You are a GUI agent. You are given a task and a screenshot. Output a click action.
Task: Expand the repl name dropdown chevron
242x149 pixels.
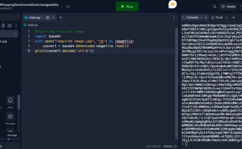(61, 6)
